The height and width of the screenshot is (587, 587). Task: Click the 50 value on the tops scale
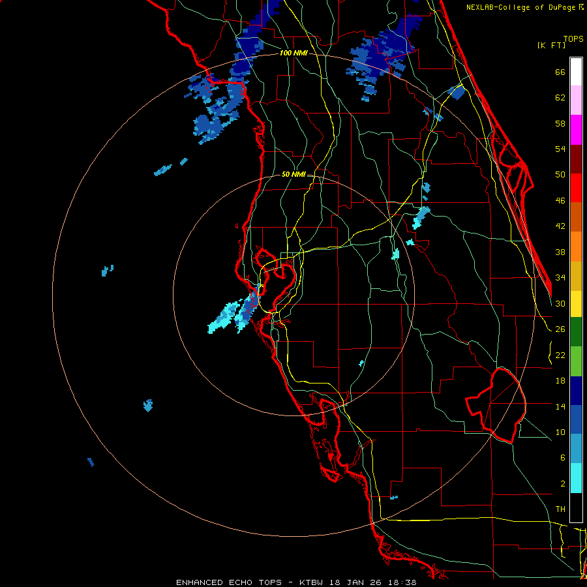pyautogui.click(x=560, y=175)
